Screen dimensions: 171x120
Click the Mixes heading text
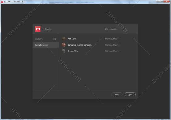(x=47, y=29)
